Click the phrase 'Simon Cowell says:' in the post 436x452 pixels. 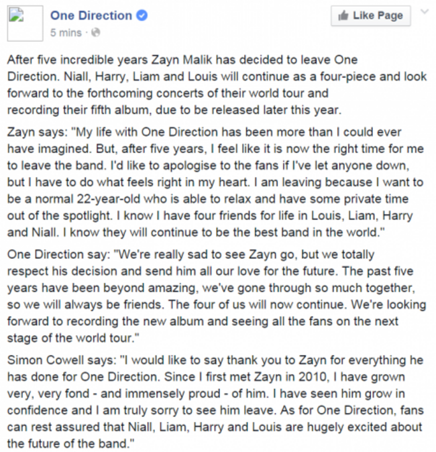62,360
